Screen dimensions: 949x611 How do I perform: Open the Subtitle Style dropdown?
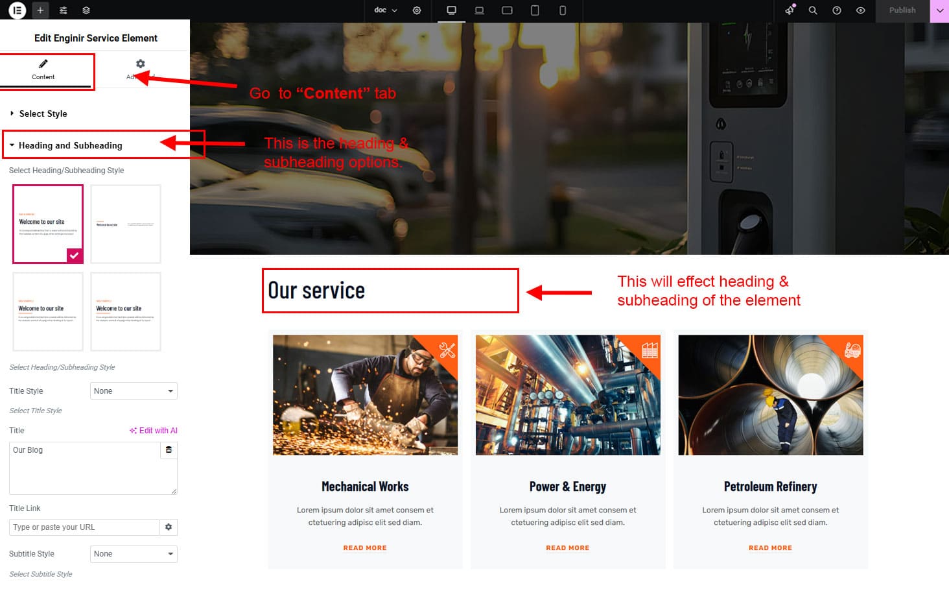pyautogui.click(x=133, y=554)
